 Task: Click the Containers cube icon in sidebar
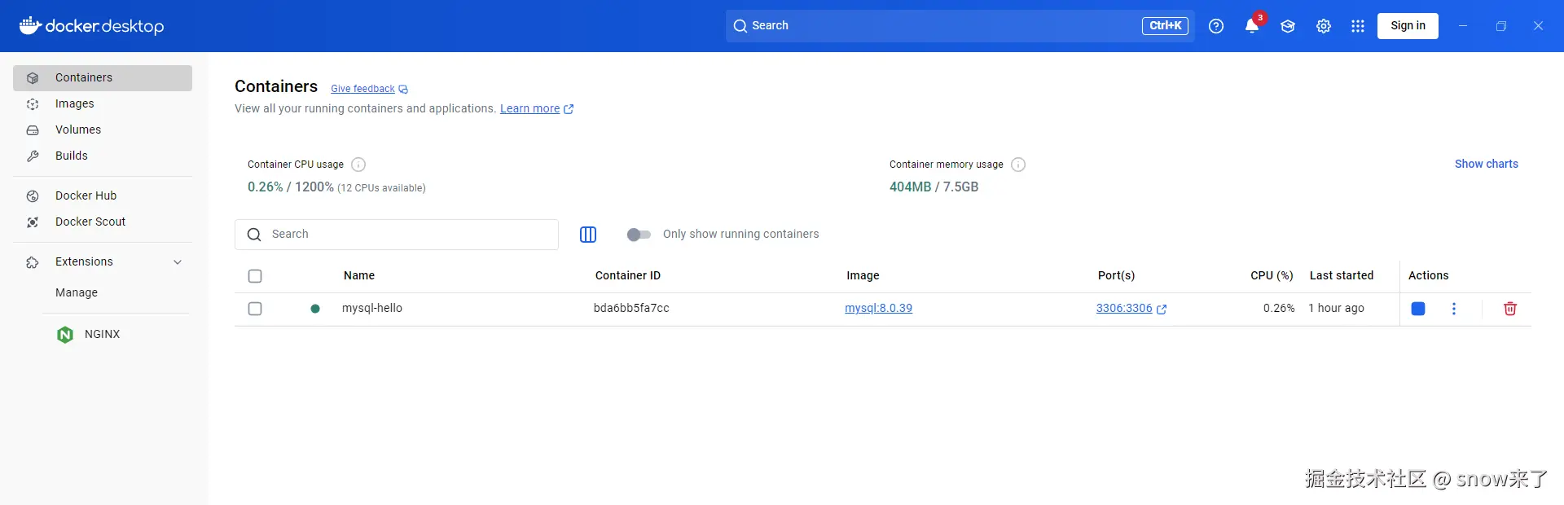(x=33, y=78)
